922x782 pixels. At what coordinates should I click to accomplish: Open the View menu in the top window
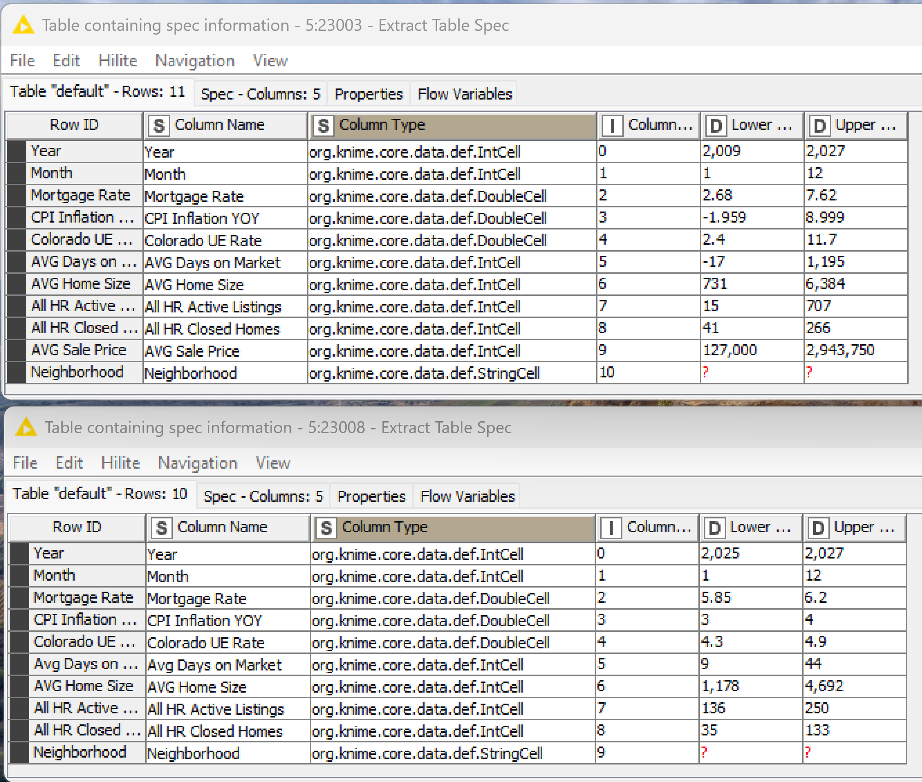[x=270, y=61]
